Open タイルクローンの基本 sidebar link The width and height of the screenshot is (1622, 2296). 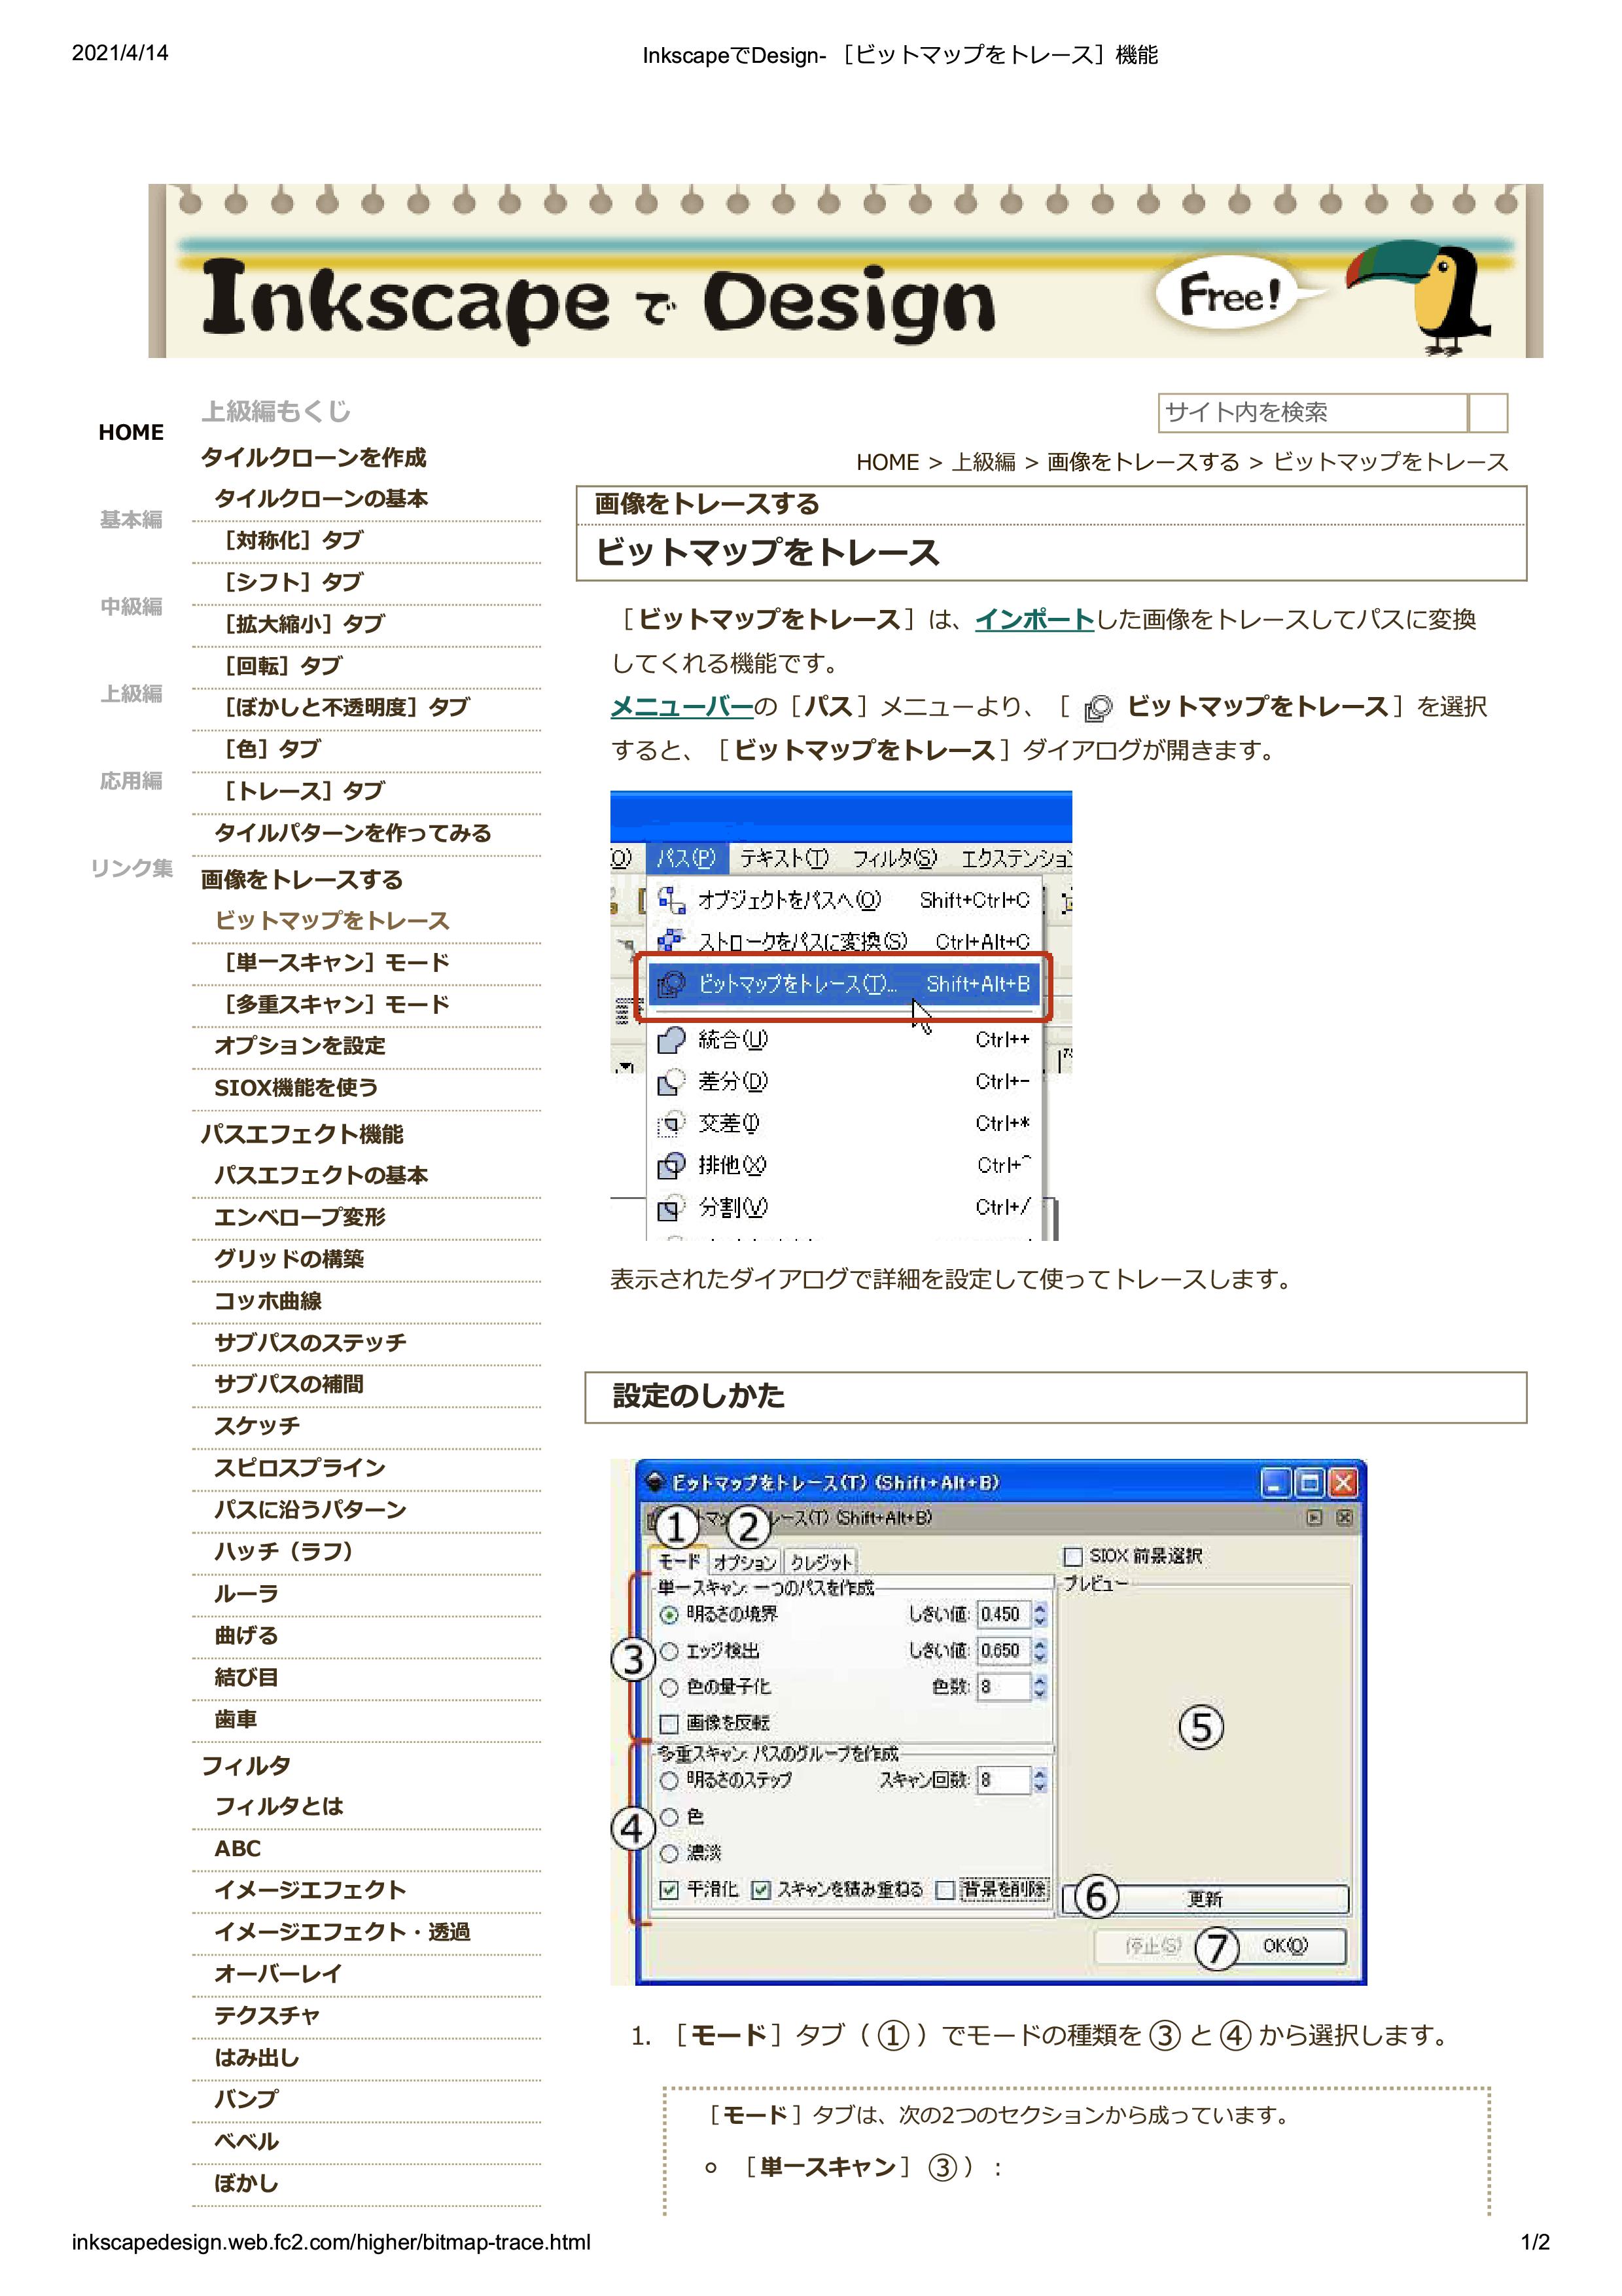(x=321, y=499)
